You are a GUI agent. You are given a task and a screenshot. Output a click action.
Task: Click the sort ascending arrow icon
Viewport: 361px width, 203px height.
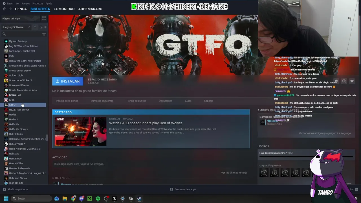pos(35,27)
